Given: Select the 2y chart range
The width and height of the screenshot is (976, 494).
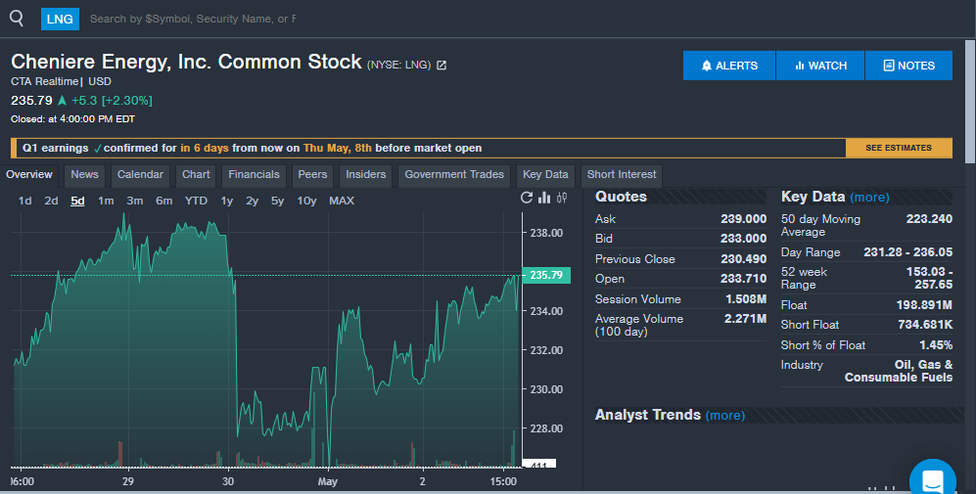Looking at the screenshot, I should coord(253,201).
